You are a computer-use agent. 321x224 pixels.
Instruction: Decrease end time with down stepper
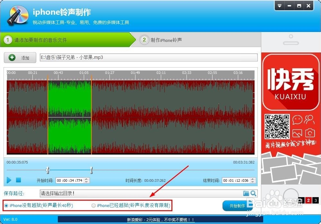click(x=253, y=182)
